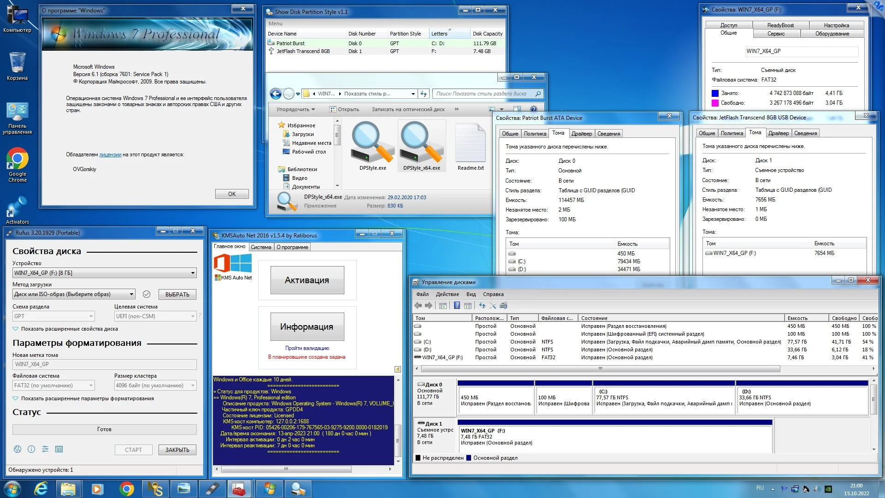The height and width of the screenshot is (498, 885).
Task: Click Rufus info (about) icon
Action: coord(31,449)
